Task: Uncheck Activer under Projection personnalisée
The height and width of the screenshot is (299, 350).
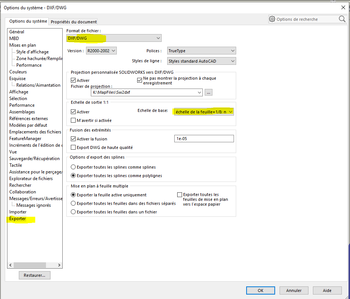Action: 73,80
